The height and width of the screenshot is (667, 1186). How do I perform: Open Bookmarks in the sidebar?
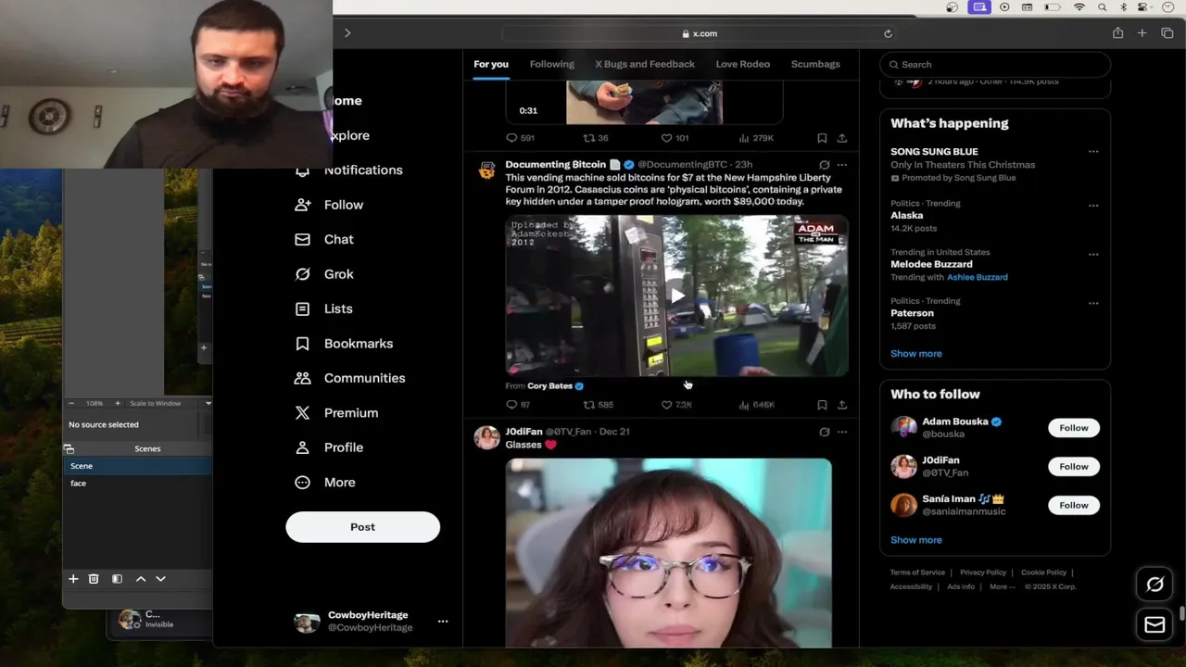click(x=344, y=344)
